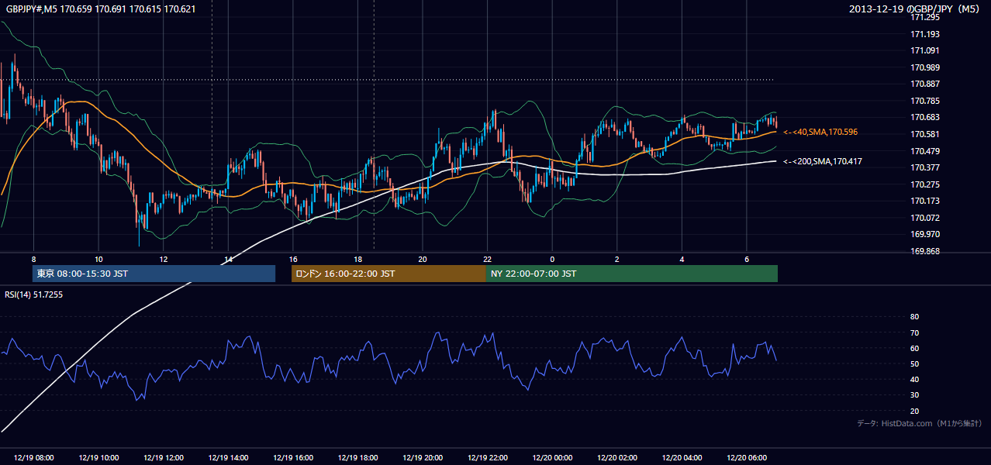The width and height of the screenshot is (991, 465).
Task: Click the 170.989 price axis label
Action: [925, 67]
